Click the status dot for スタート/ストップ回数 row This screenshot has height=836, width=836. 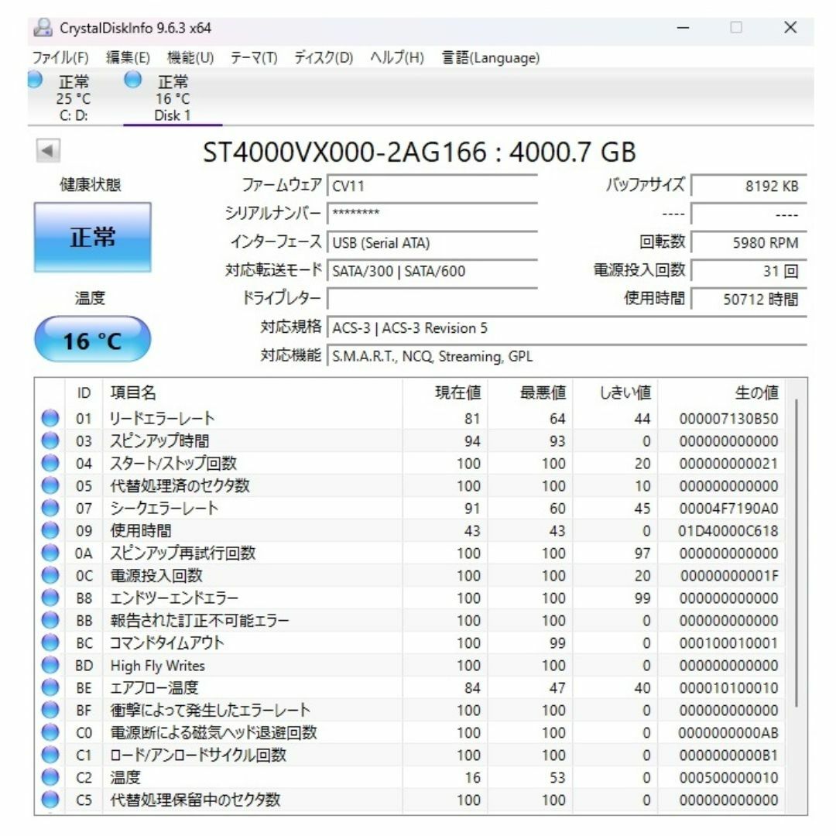click(x=50, y=463)
